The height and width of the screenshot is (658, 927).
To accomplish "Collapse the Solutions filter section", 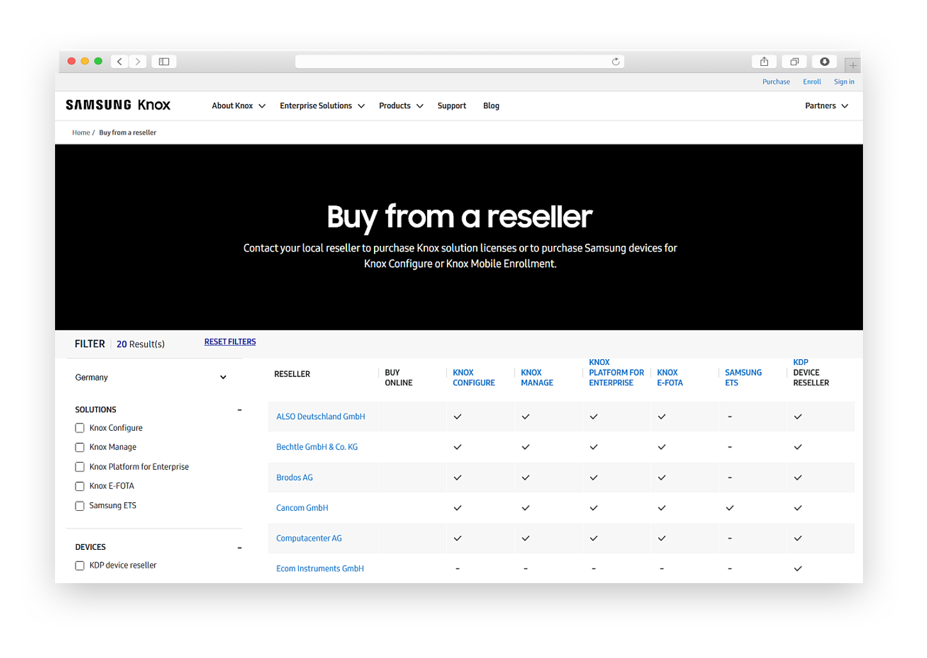I will (x=239, y=410).
